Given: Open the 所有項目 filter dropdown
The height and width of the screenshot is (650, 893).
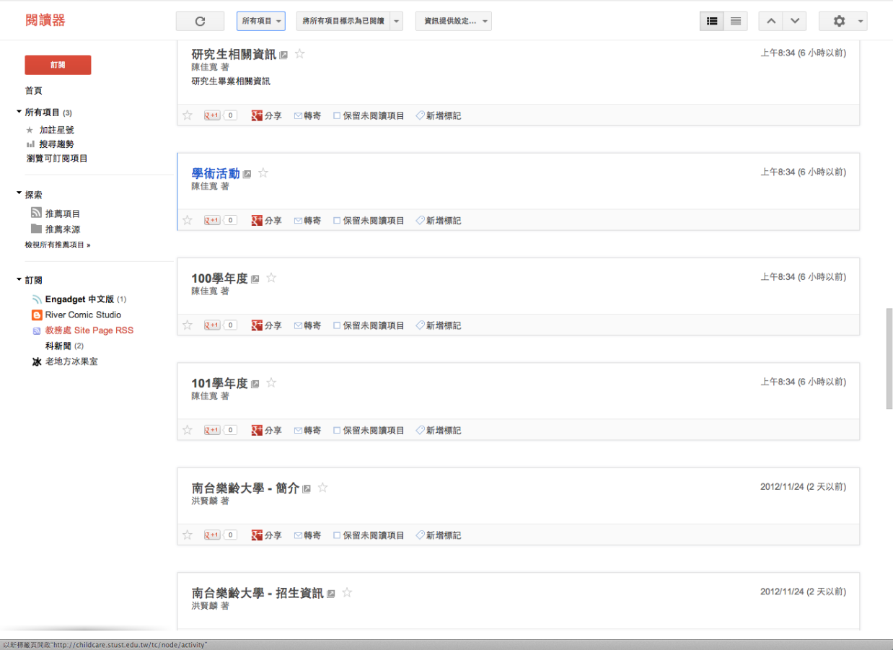Looking at the screenshot, I should (260, 22).
